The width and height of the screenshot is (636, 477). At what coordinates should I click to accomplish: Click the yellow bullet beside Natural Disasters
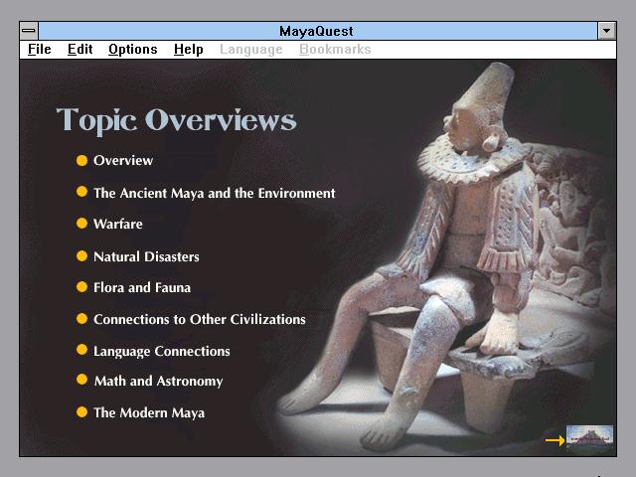(x=81, y=256)
